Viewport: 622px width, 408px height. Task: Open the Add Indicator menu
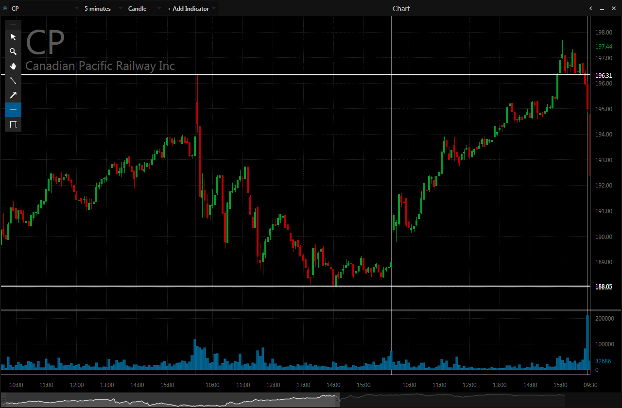pos(191,9)
